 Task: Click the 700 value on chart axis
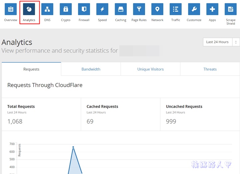12,144
